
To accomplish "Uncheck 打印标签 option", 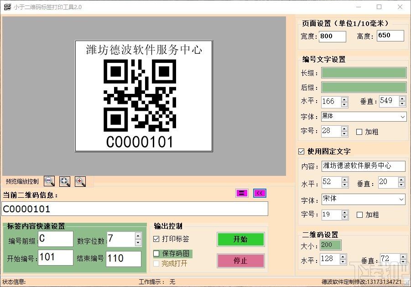I will click(x=156, y=239).
